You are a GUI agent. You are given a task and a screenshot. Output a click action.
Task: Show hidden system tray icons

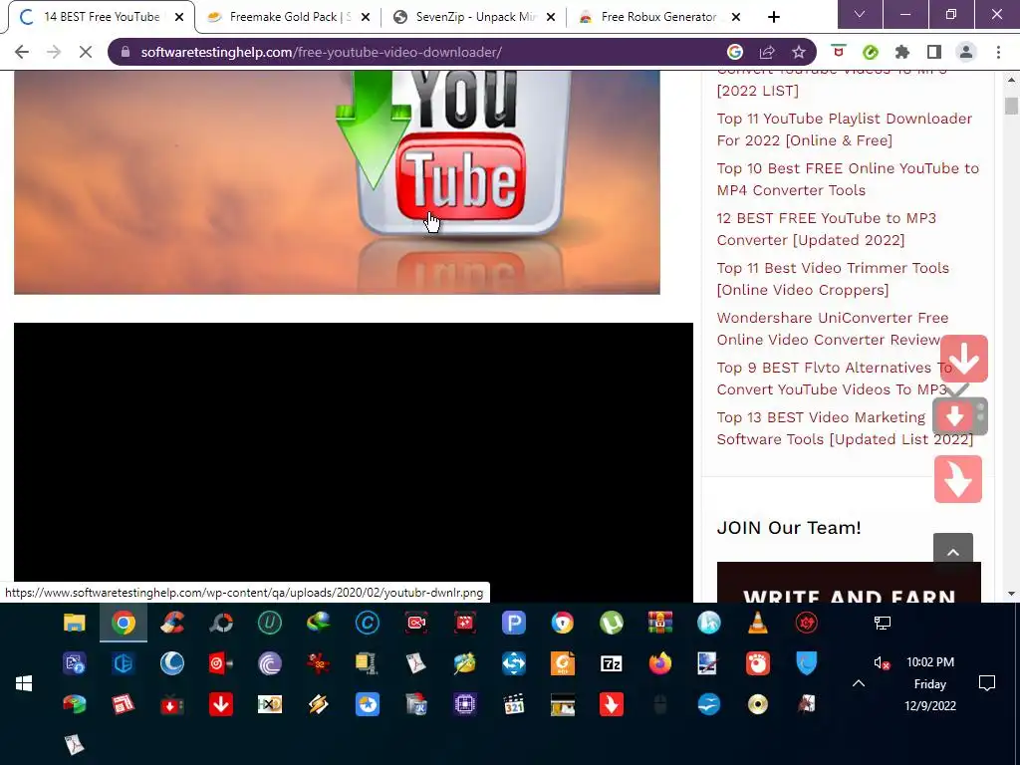[x=859, y=683]
